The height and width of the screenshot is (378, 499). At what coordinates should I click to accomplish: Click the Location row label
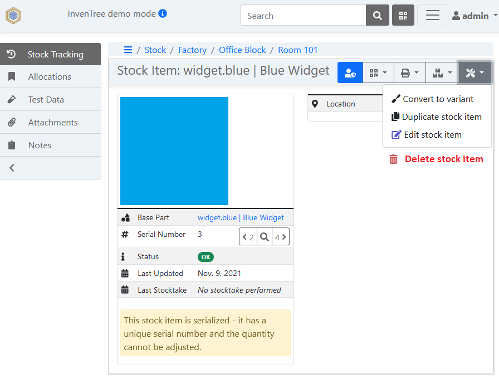340,104
